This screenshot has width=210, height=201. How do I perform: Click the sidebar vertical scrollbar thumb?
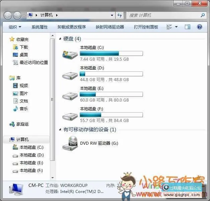click(x=53, y=99)
